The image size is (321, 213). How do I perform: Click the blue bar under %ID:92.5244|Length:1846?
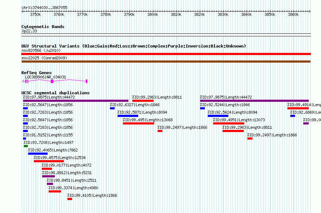tap(202, 108)
